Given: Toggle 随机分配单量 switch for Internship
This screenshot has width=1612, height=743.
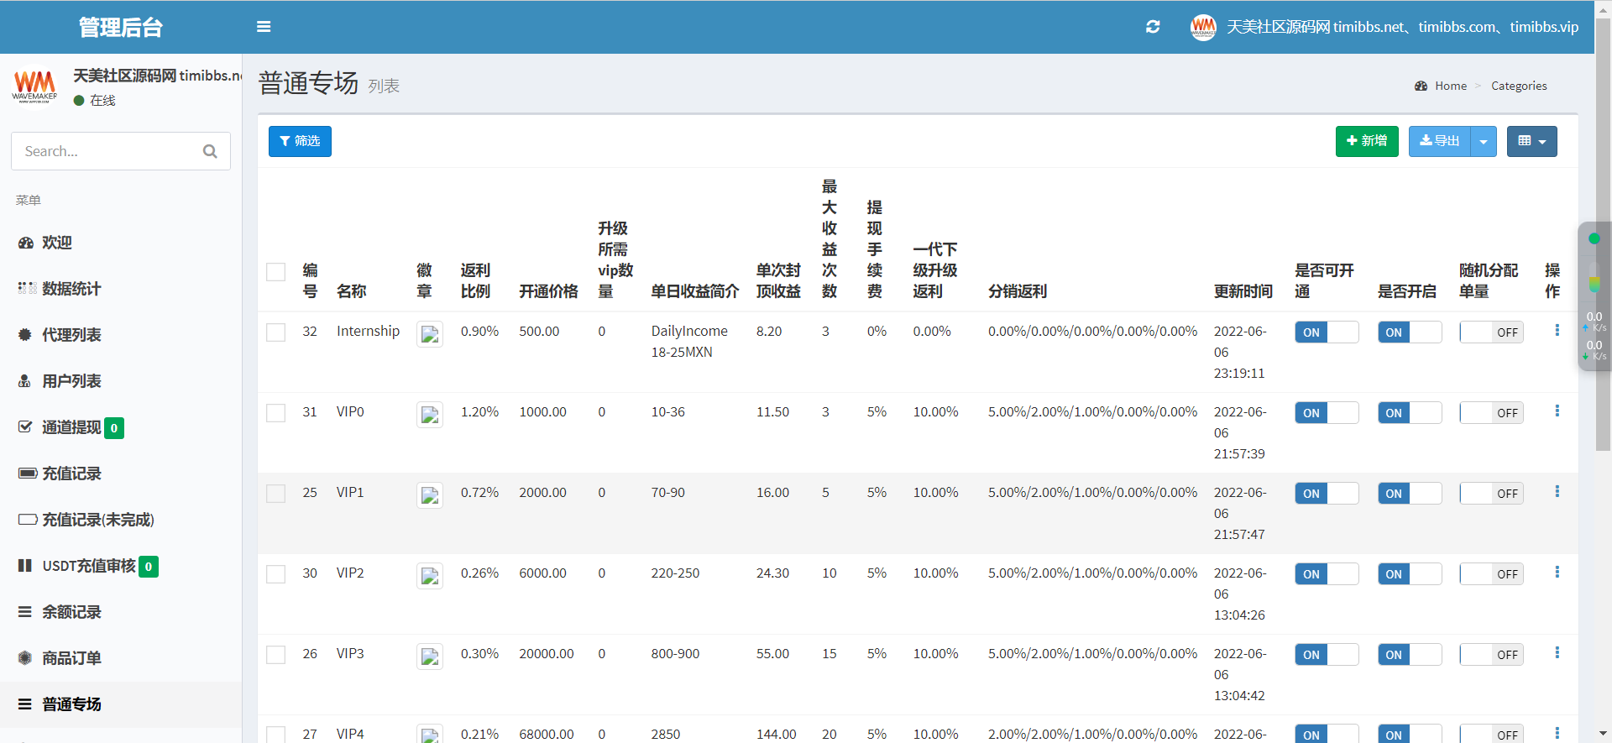Looking at the screenshot, I should (x=1491, y=332).
